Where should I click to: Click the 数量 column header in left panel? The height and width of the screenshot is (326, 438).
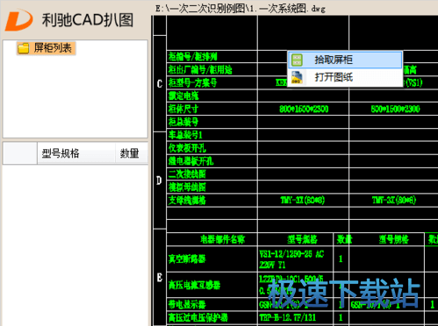[x=132, y=153]
